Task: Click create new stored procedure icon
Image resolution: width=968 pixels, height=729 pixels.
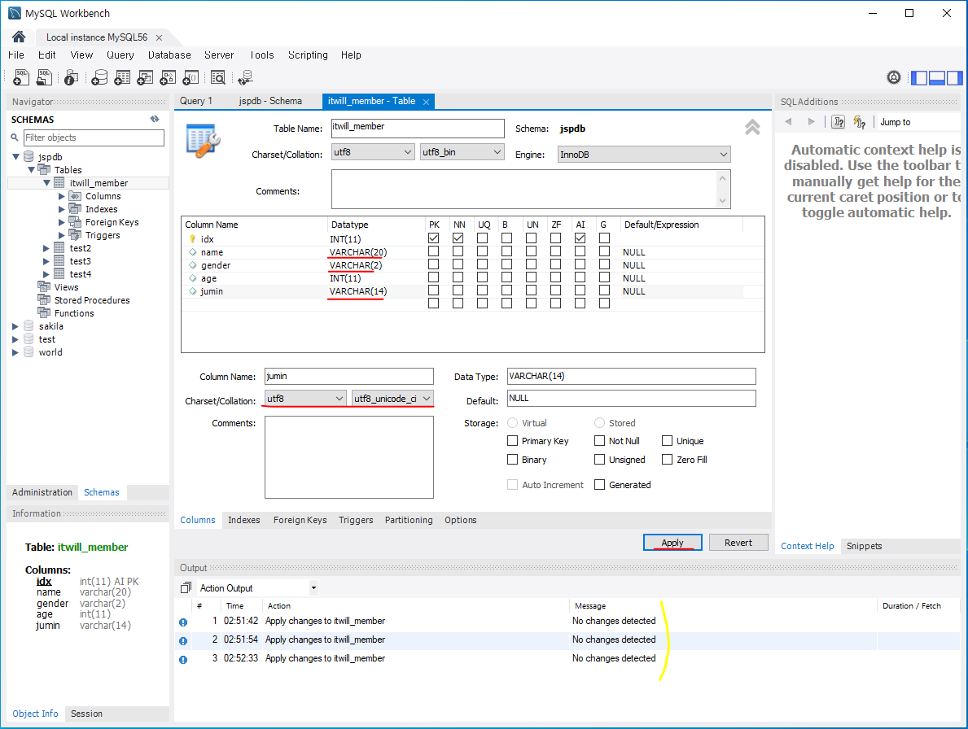Action: 168,78
